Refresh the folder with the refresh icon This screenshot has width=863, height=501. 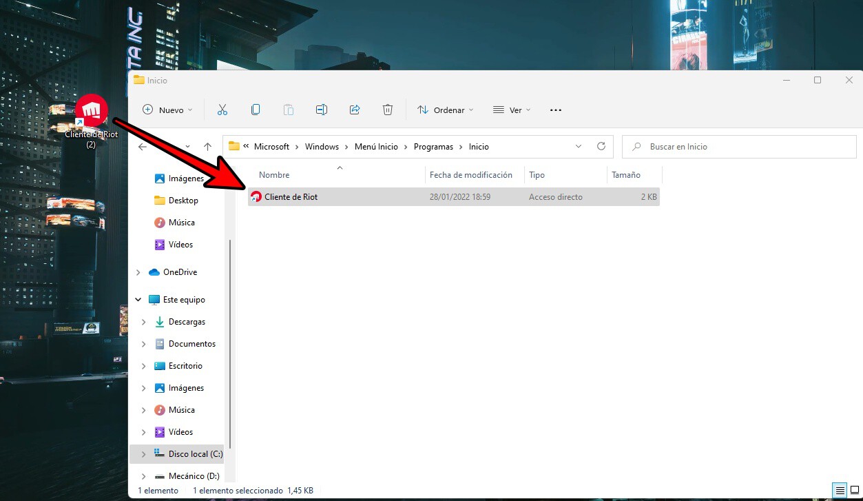(601, 146)
